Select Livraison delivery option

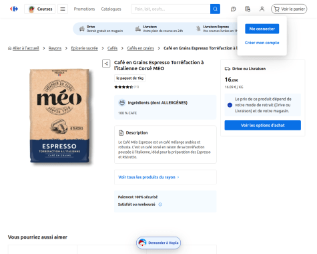point(159,29)
